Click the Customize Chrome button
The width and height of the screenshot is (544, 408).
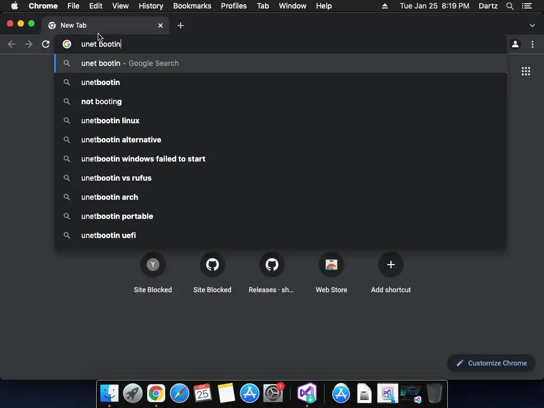point(491,363)
